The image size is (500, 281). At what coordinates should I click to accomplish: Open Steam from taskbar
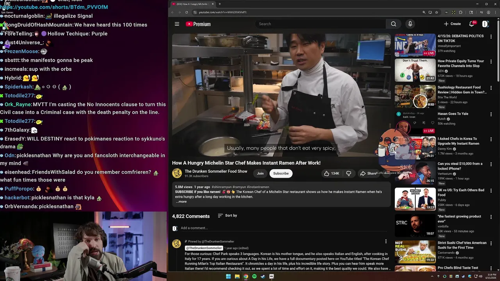click(x=263, y=276)
